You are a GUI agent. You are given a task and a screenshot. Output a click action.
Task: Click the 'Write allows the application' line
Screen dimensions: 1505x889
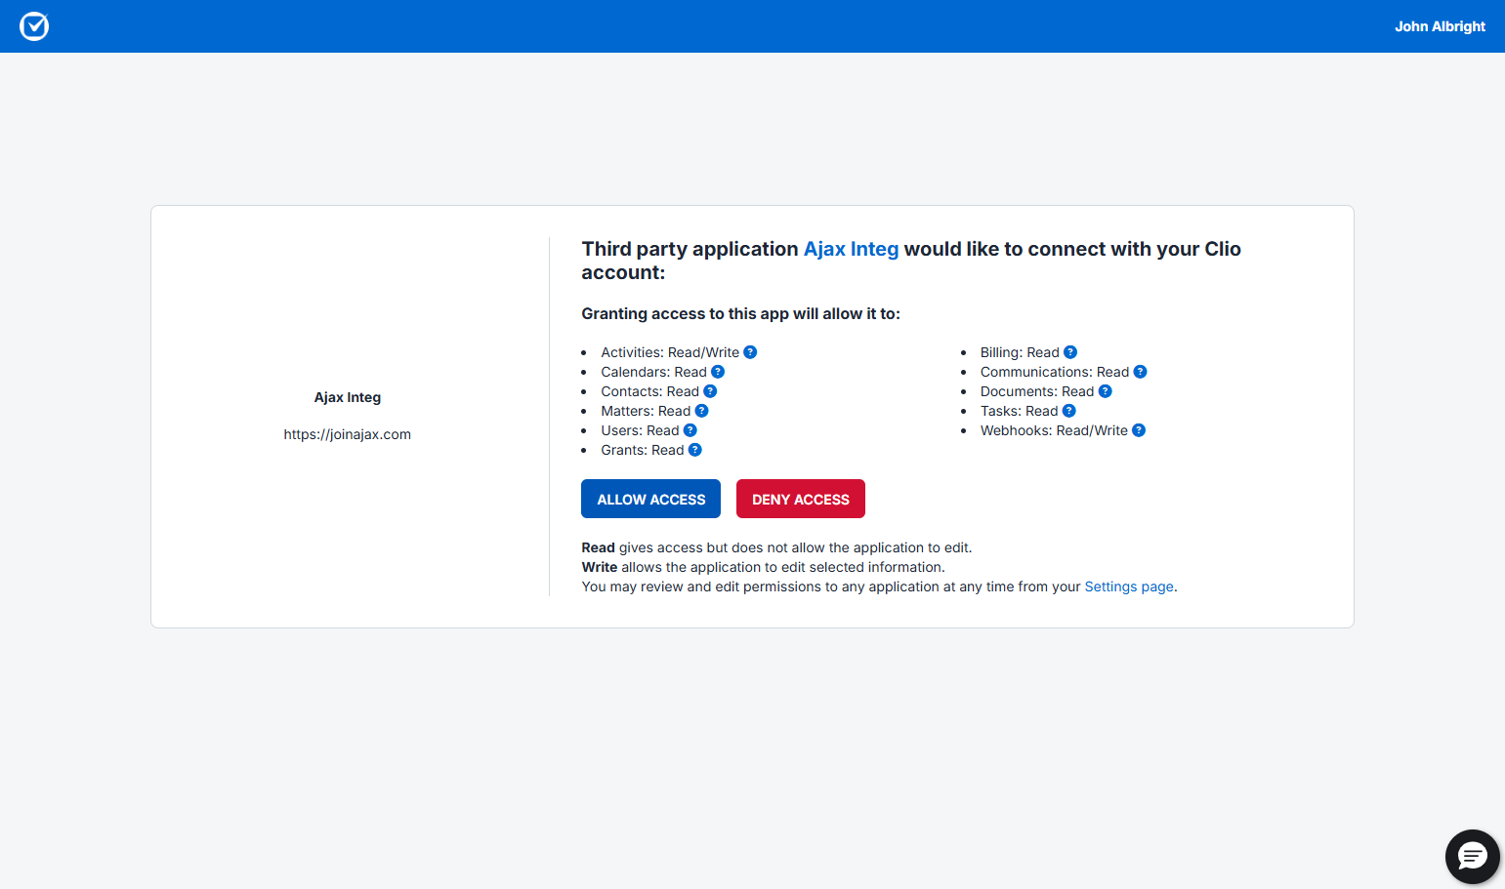pos(763,567)
